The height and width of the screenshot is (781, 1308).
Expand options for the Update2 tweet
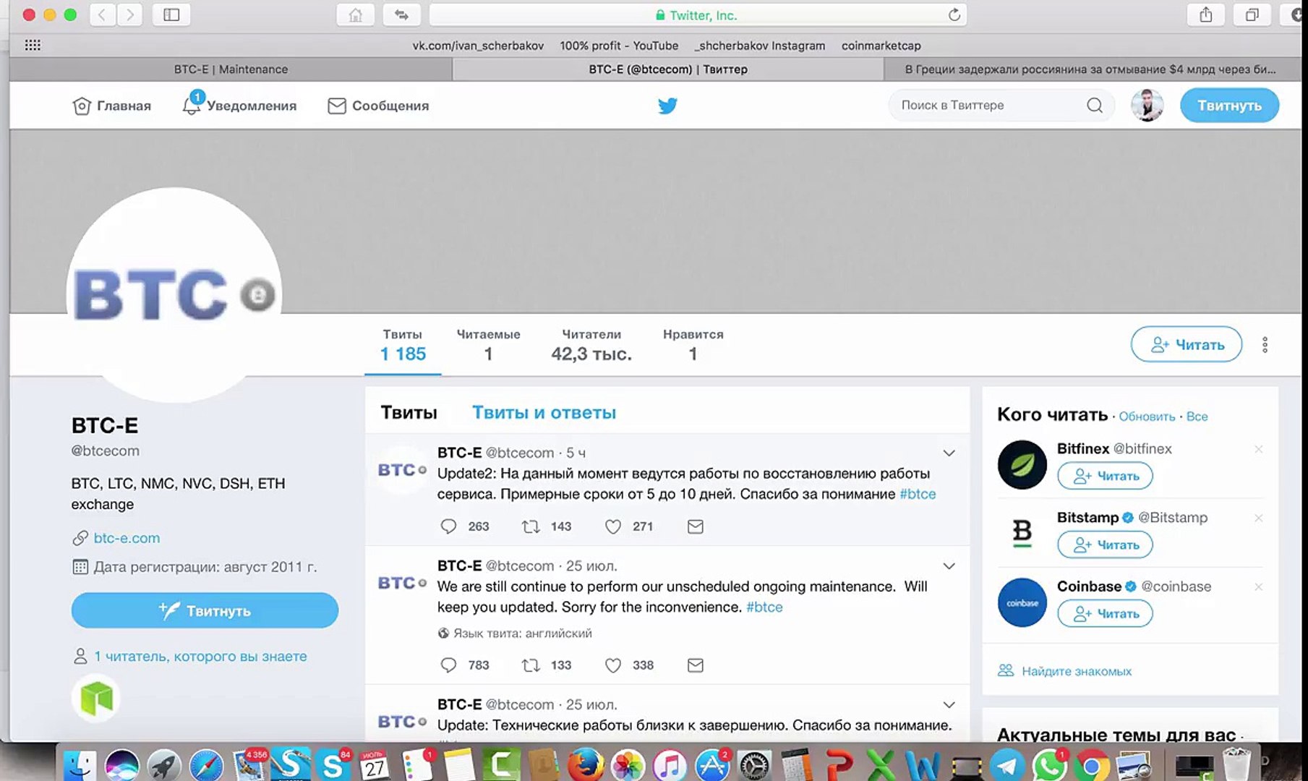tap(949, 453)
